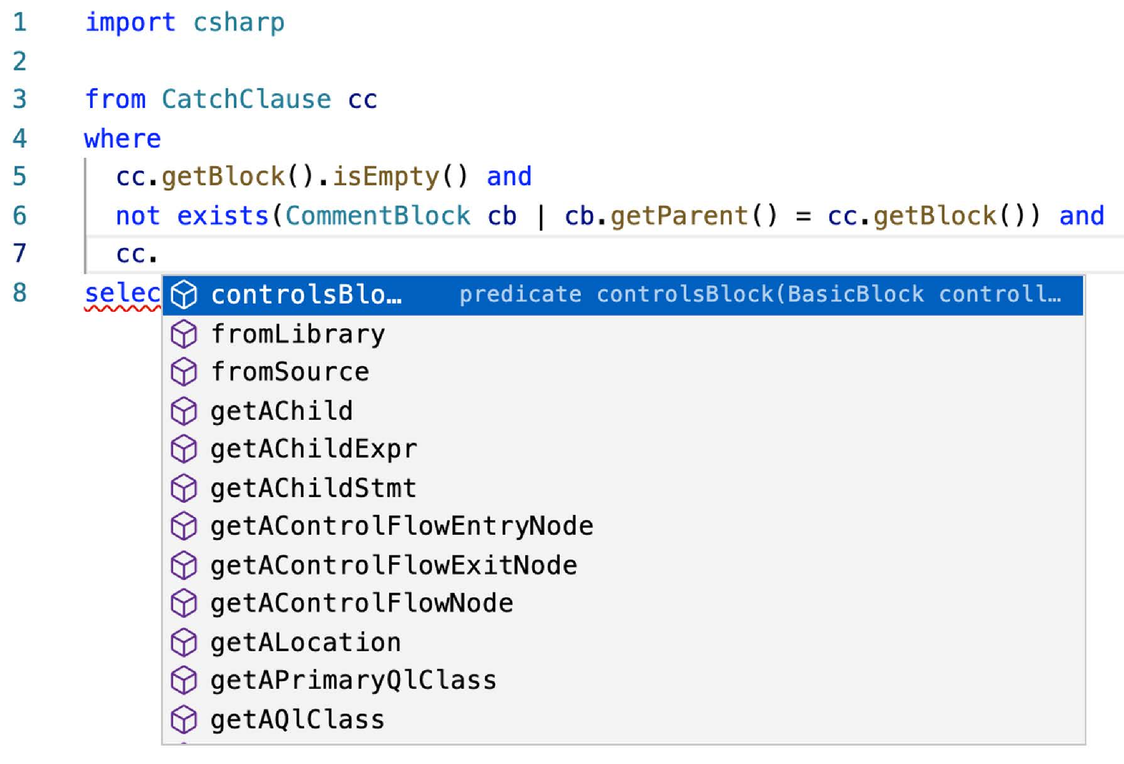Select getAControlFlowExitNode suggestion
Viewport: 1124px width, 764px height.
[623, 565]
